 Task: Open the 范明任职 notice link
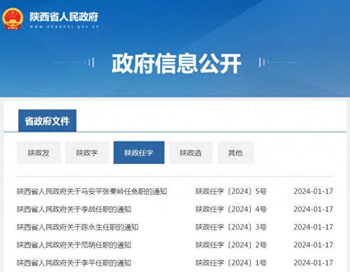74,245
